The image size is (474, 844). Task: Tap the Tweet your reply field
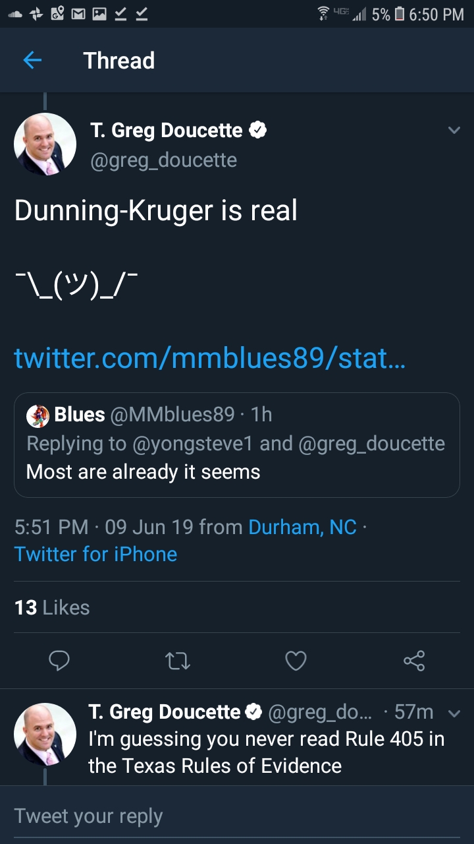[x=237, y=816]
